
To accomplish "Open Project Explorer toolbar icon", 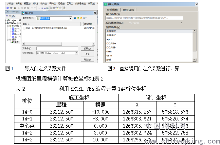I will pyautogui.click(x=51, y=8).
